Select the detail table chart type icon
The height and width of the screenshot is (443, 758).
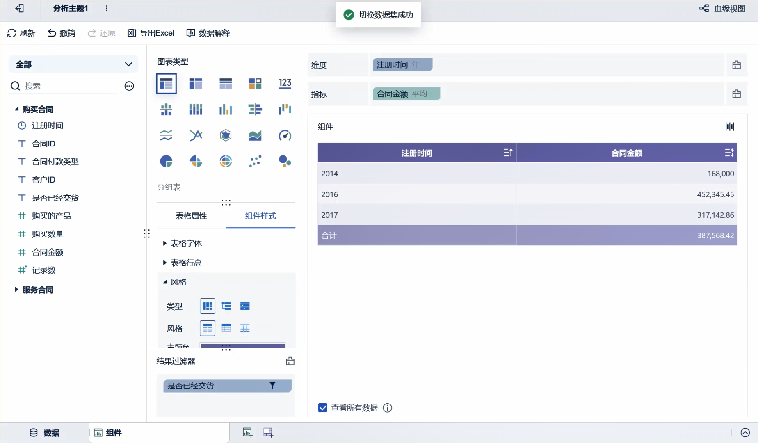[226, 84]
